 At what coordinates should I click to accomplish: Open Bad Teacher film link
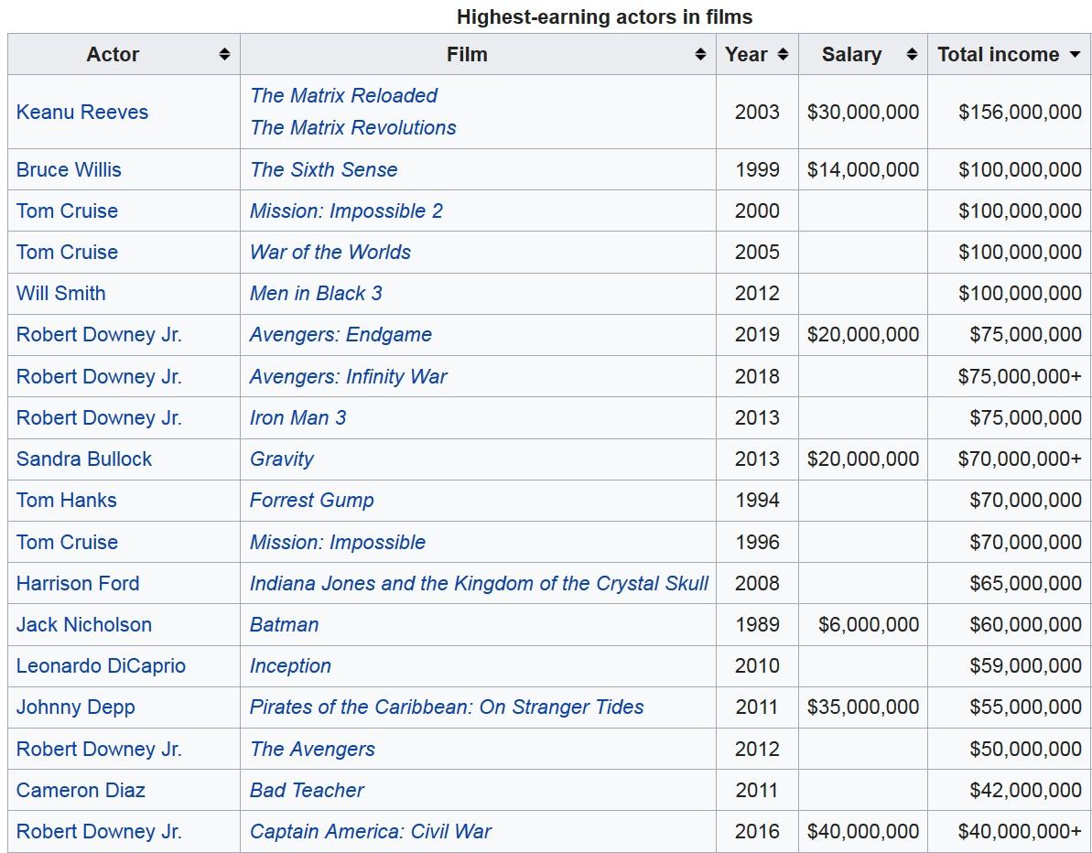click(x=307, y=790)
